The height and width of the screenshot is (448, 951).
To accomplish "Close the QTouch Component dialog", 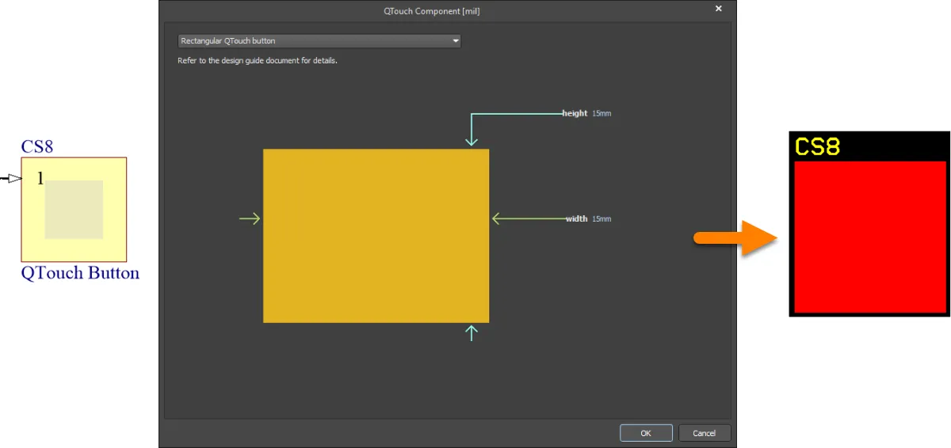I will point(719,9).
